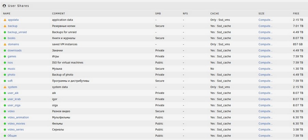Click the green dot beside user_olga

click(x=5, y=105)
